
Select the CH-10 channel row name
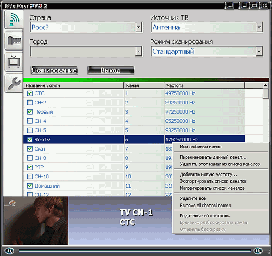coord(42,177)
